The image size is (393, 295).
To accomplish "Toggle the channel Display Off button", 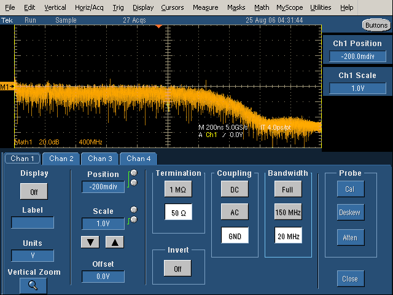I will pos(33,192).
